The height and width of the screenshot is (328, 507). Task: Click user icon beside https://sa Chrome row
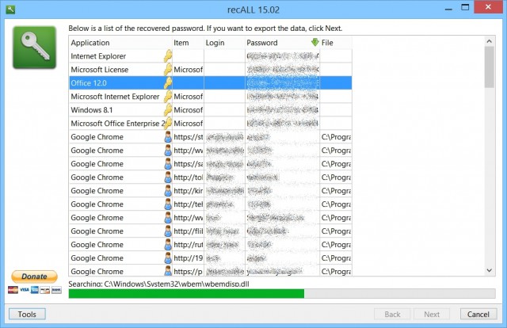click(168, 164)
